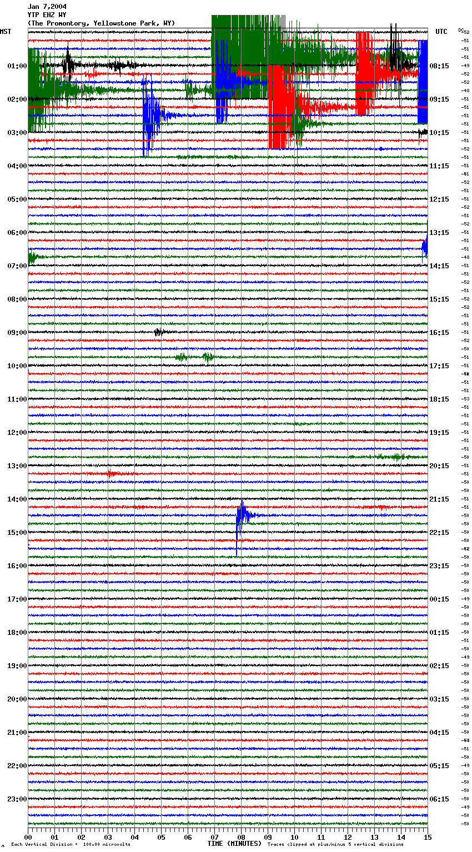Select the "YTP EHZ WY" station code
Screen dimensions: 472x852
(47, 15)
